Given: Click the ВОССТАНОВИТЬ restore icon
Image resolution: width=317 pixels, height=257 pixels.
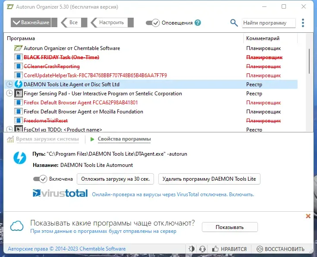Looking at the screenshot, I should click(260, 249).
